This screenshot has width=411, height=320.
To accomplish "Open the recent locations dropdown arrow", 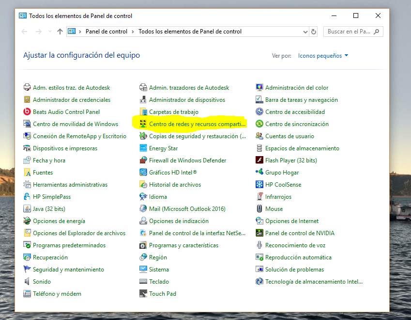I will tap(50, 32).
